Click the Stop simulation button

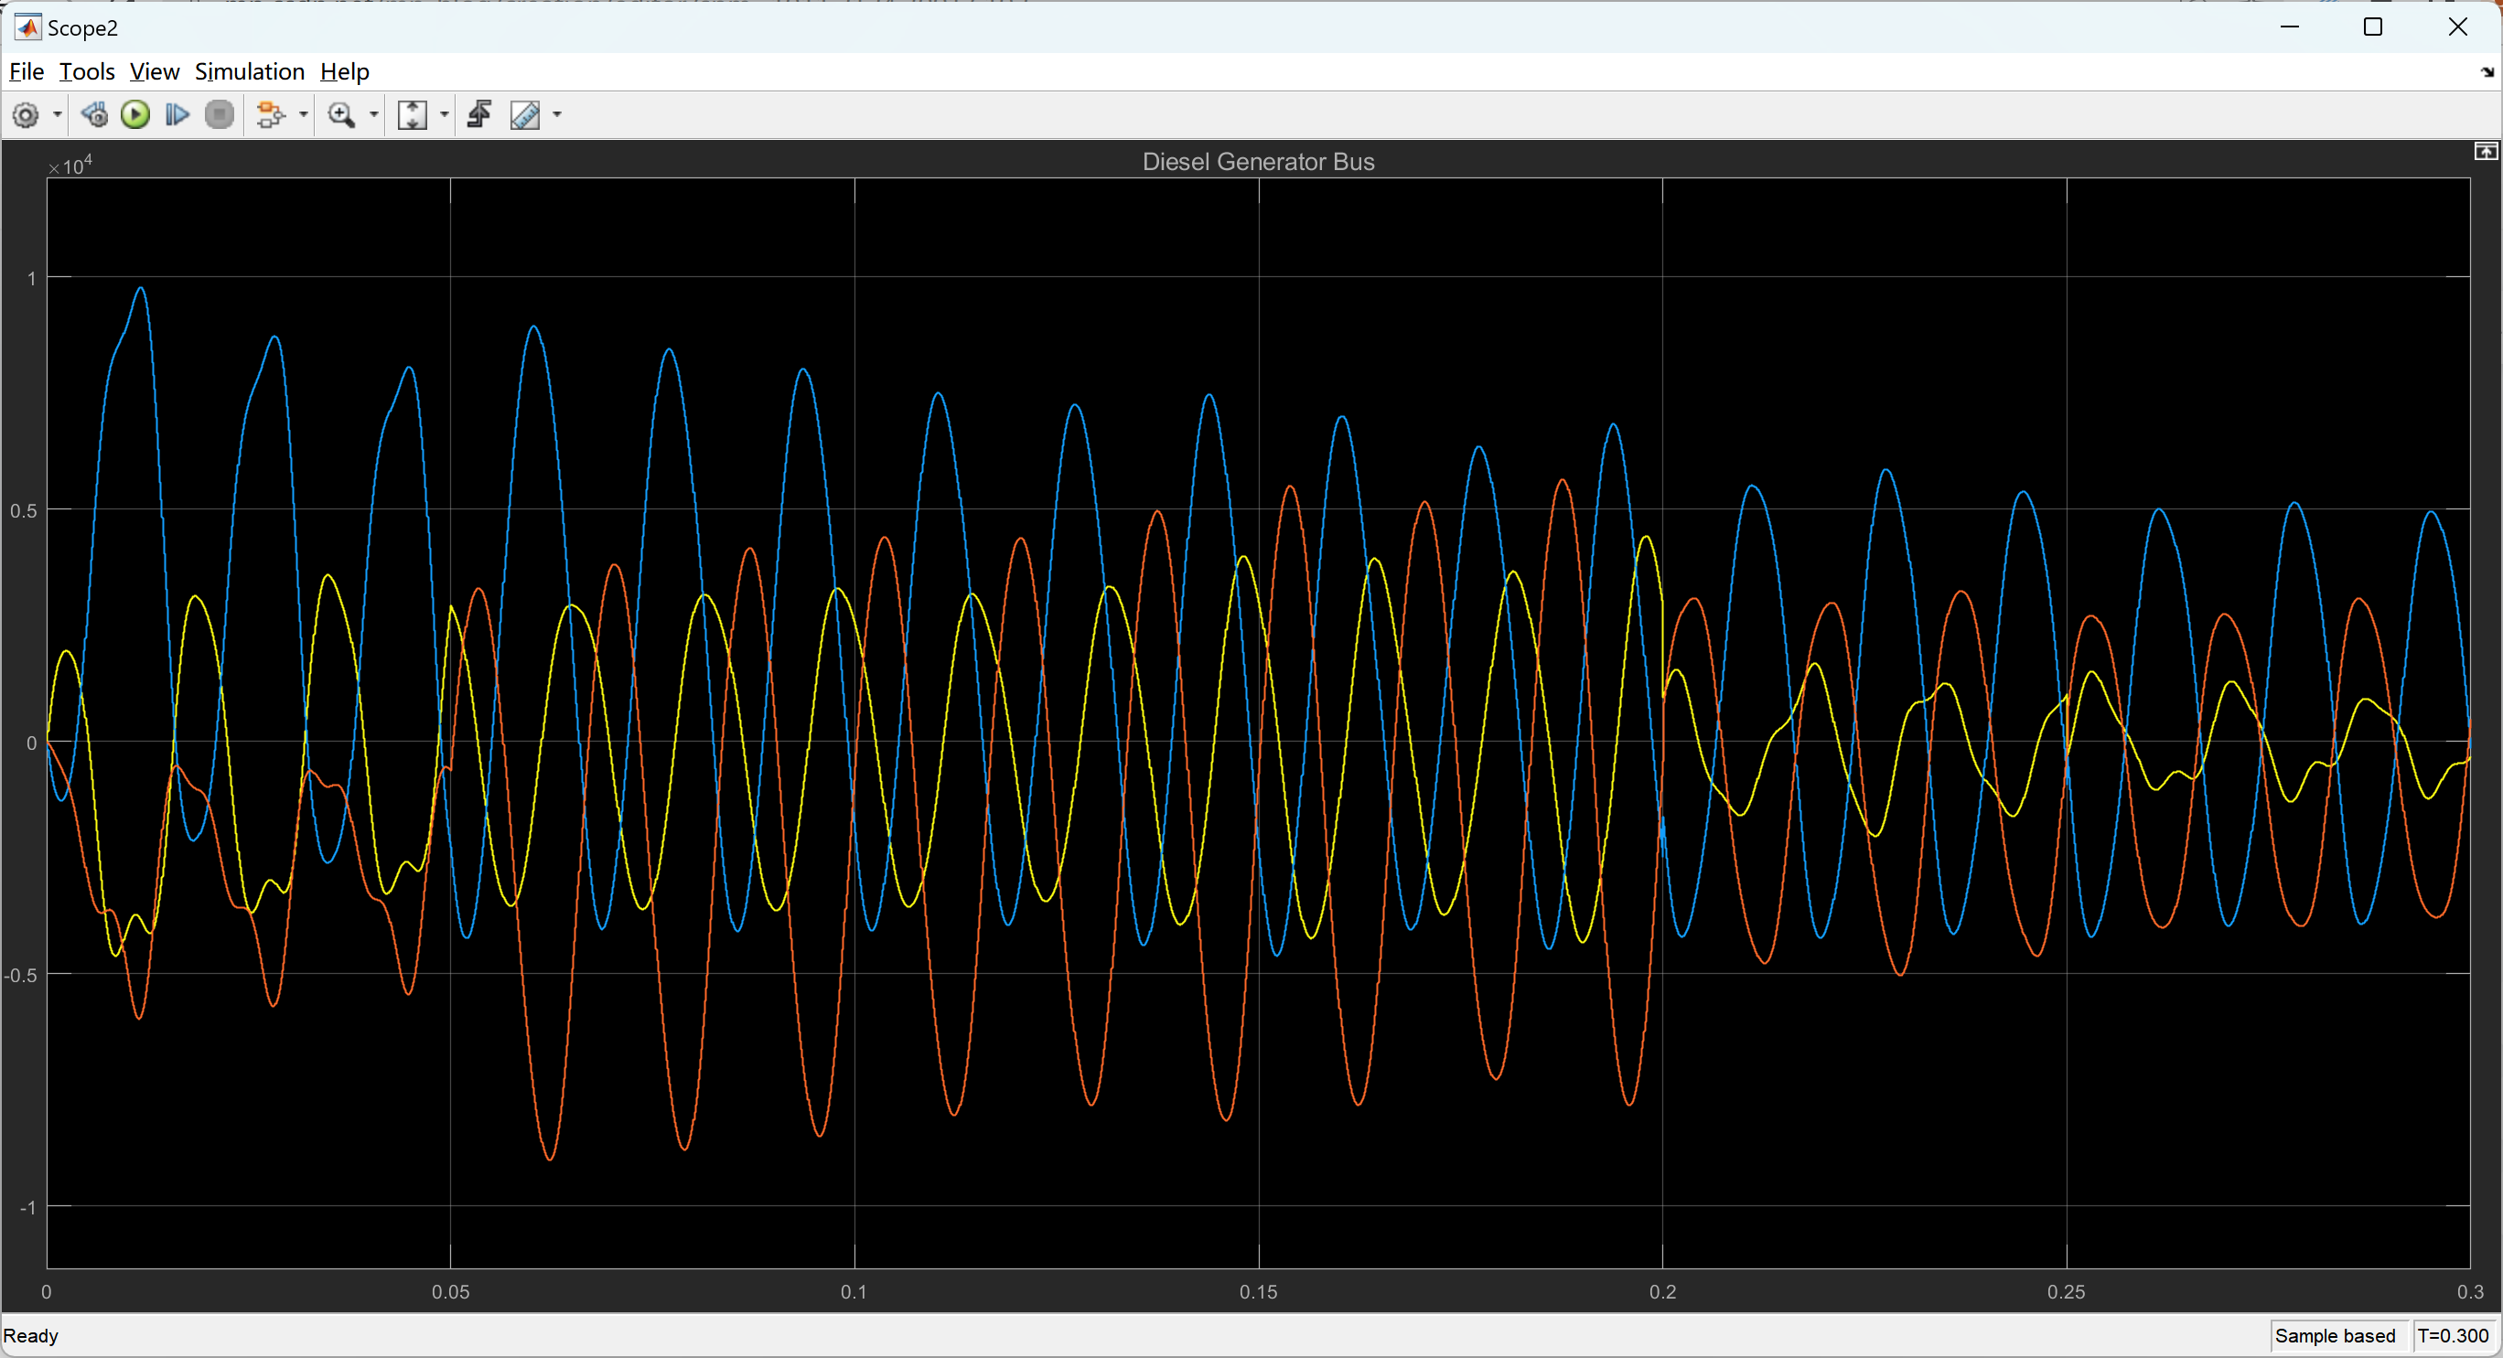[220, 114]
